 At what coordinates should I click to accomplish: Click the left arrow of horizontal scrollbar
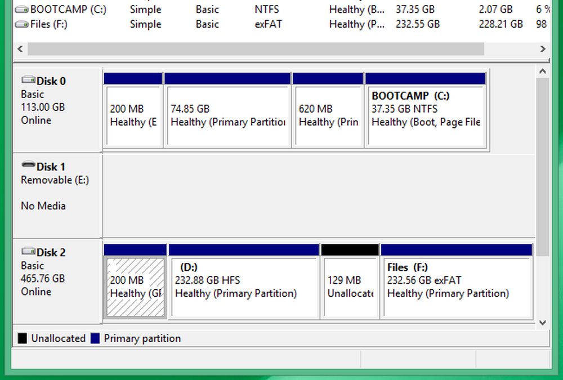[x=20, y=49]
